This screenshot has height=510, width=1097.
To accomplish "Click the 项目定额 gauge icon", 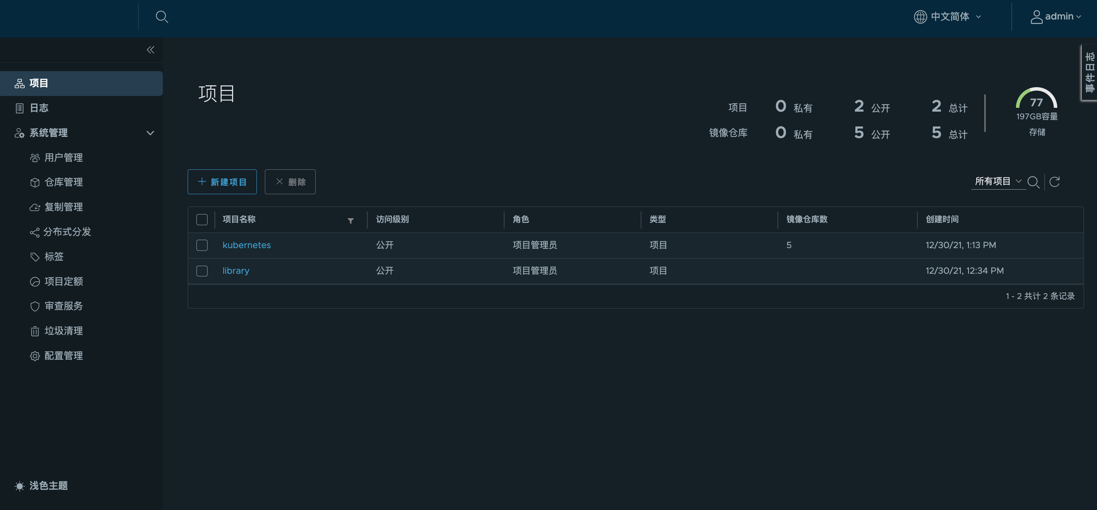I will [35, 282].
